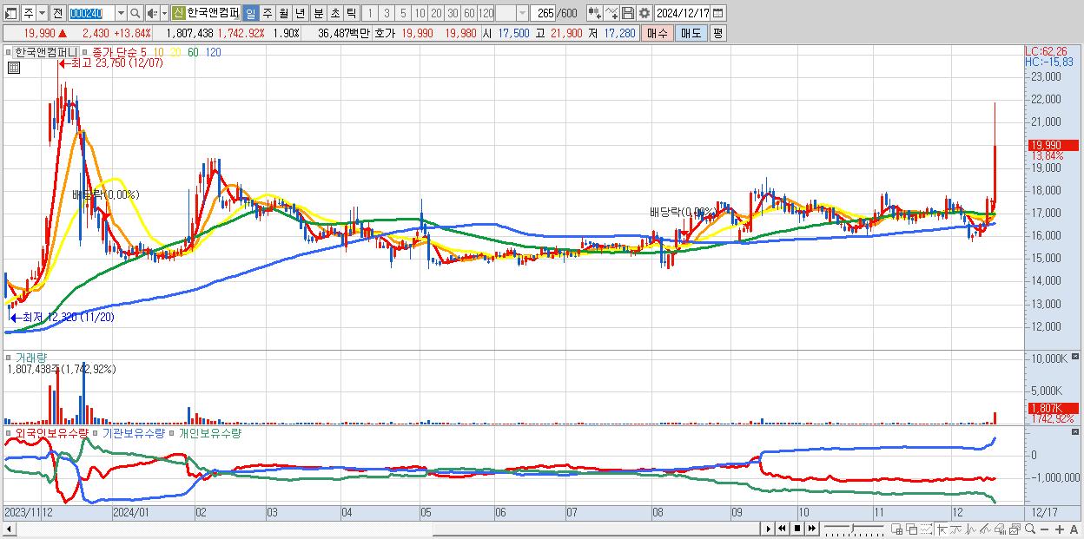Click the candle tools icon after 265/600
The image size is (1084, 539).
[595, 13]
